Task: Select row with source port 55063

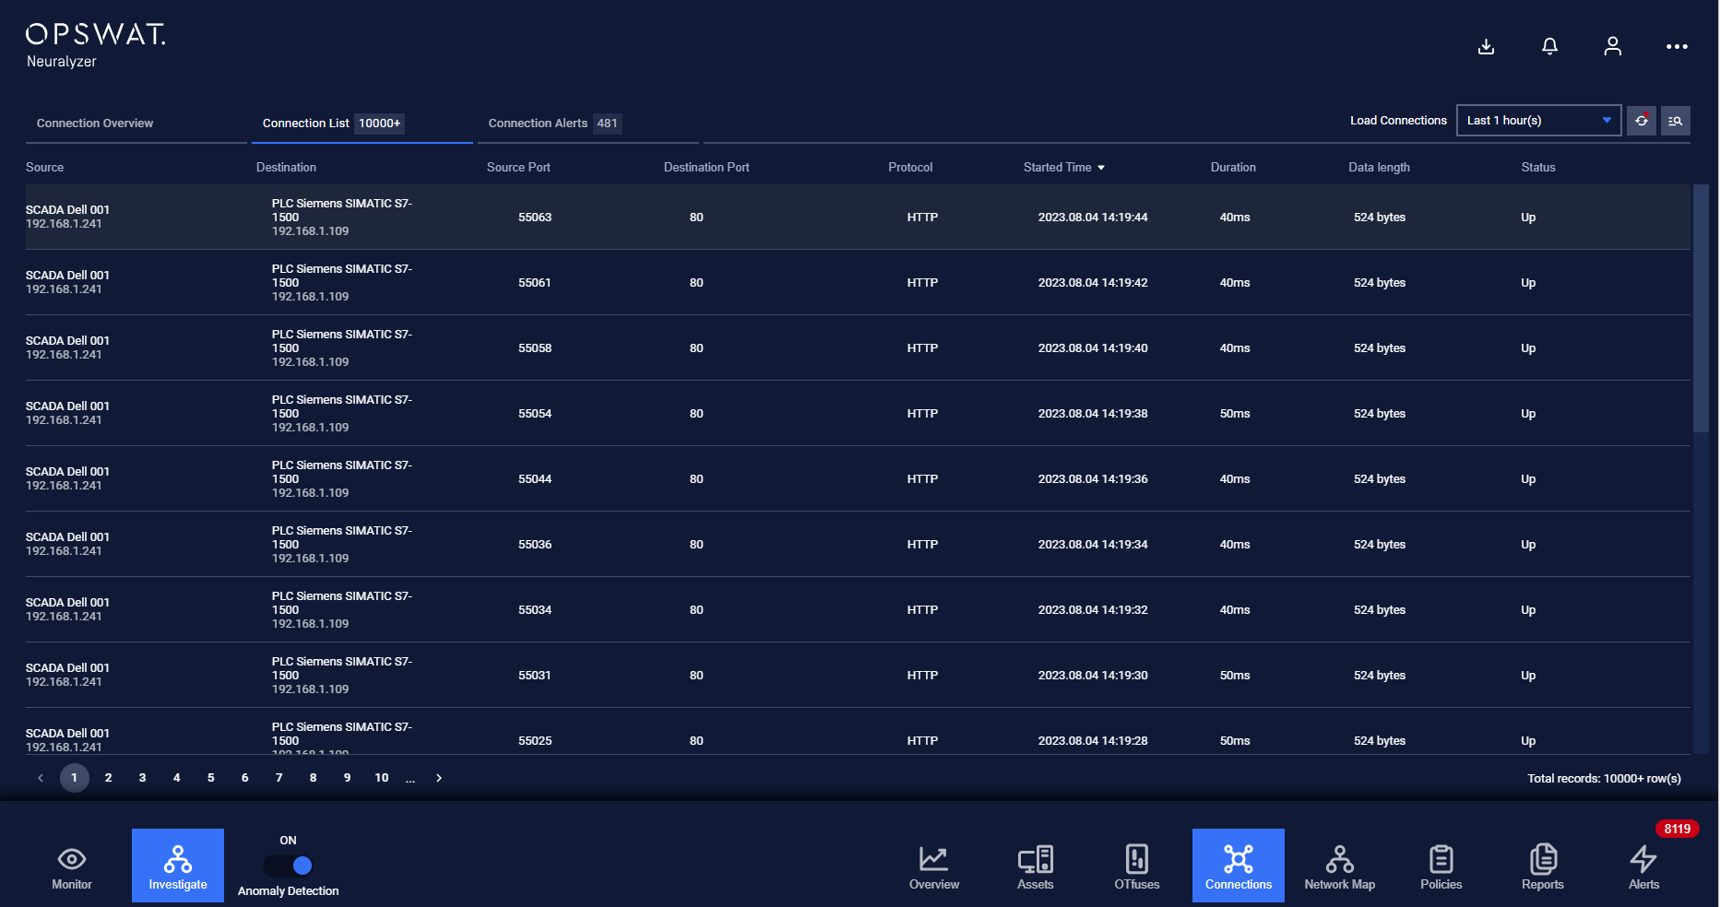Action: [858, 217]
